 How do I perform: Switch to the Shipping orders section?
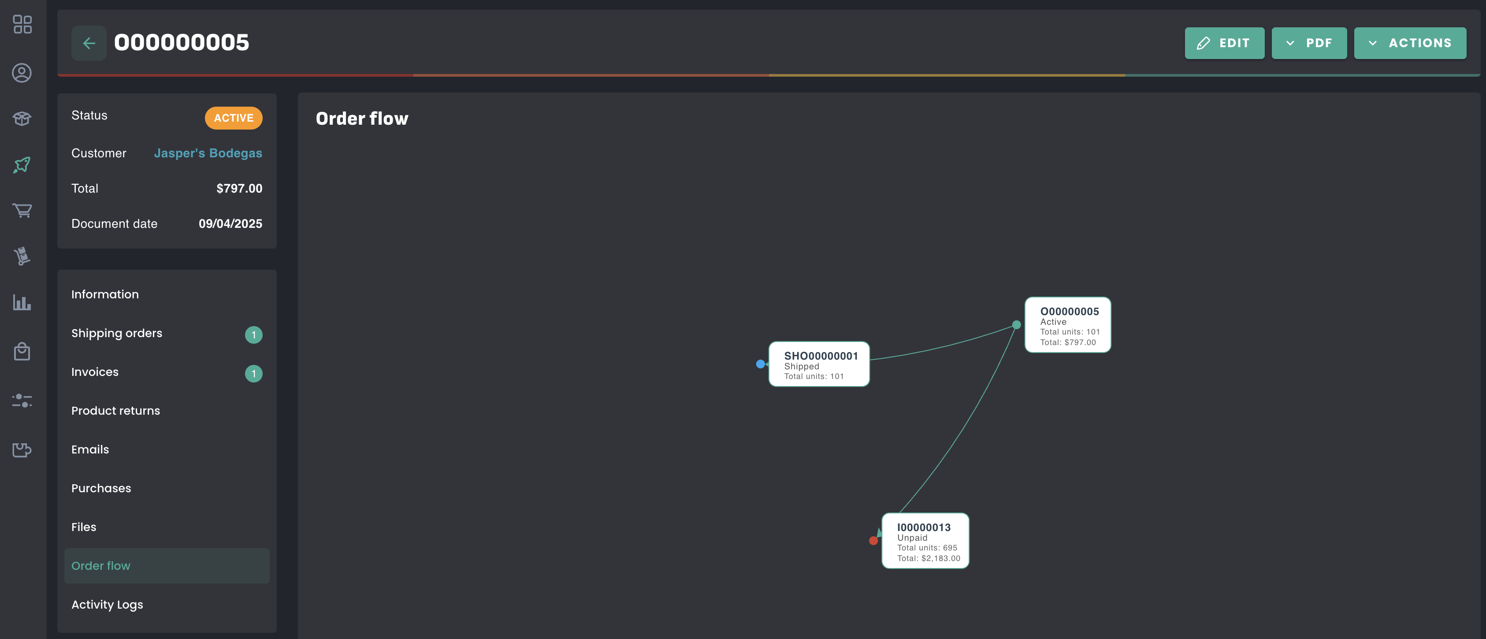pos(116,333)
